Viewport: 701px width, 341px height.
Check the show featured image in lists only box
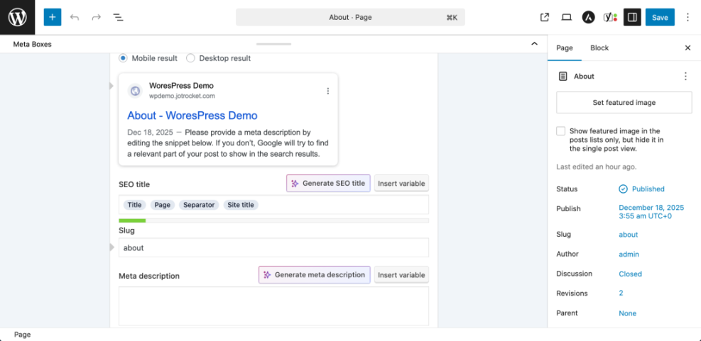(560, 130)
